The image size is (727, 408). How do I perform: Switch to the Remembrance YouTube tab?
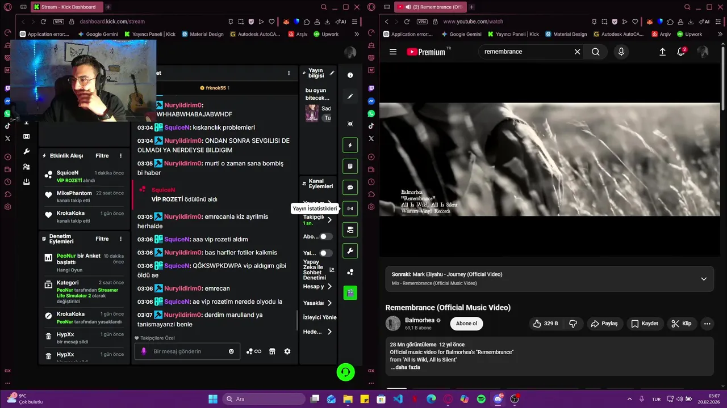431,7
